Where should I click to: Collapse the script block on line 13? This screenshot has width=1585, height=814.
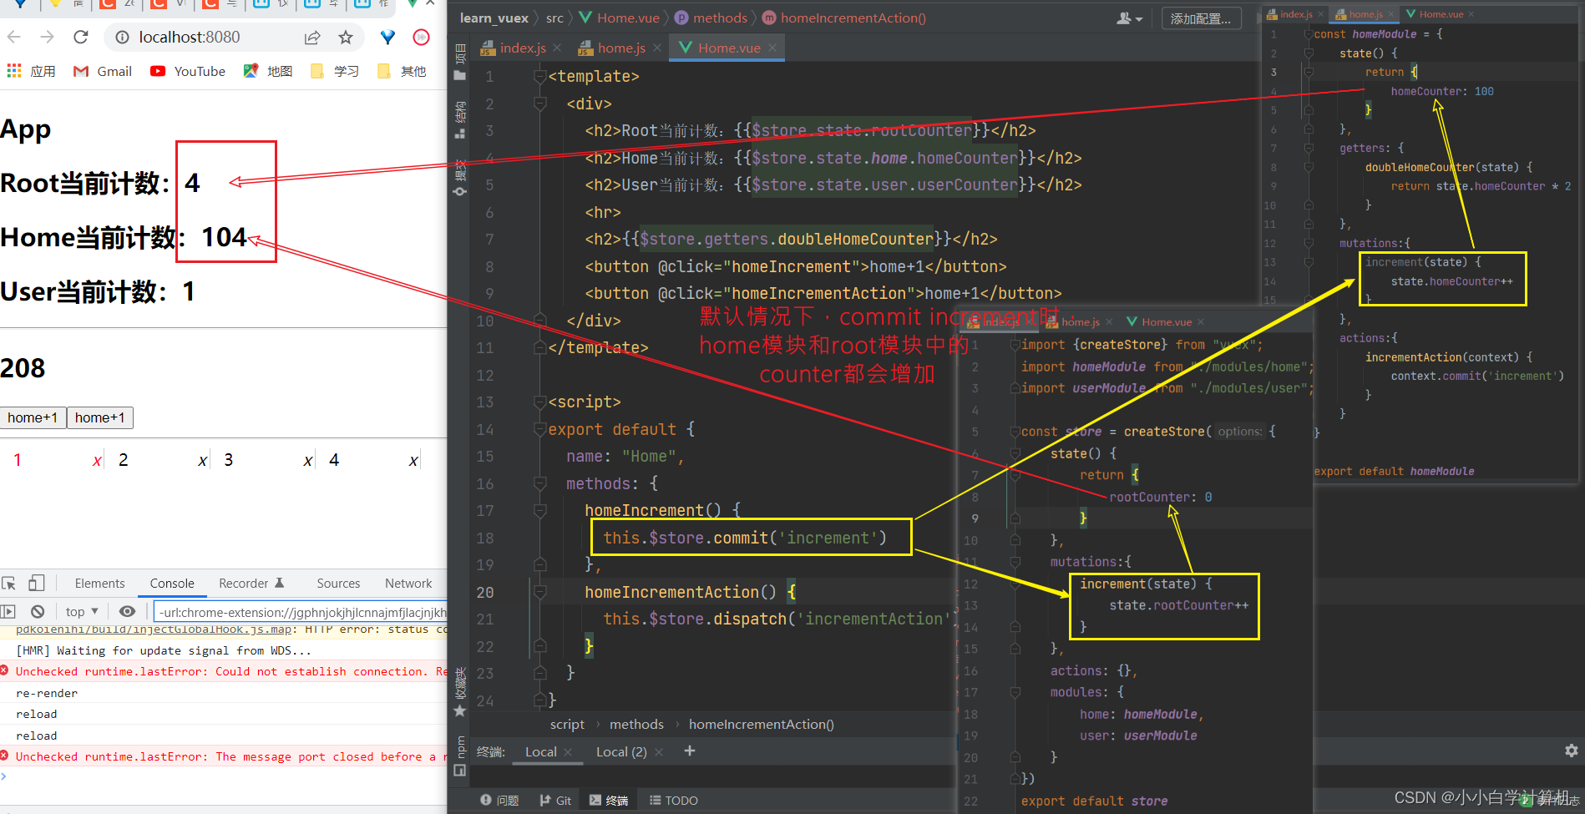point(540,402)
